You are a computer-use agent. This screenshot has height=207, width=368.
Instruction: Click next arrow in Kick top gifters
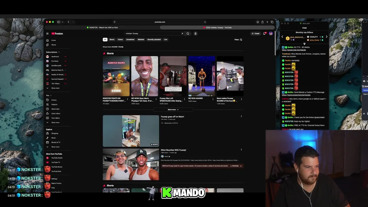click(x=327, y=37)
